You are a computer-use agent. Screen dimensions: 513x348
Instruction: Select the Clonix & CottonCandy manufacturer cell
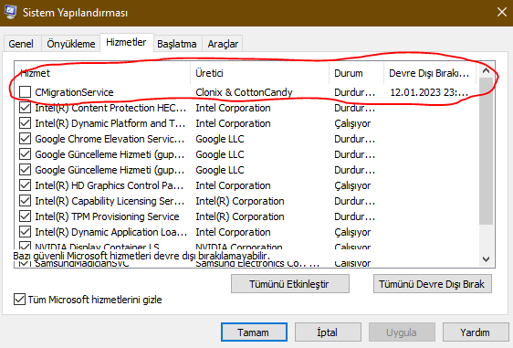click(244, 92)
